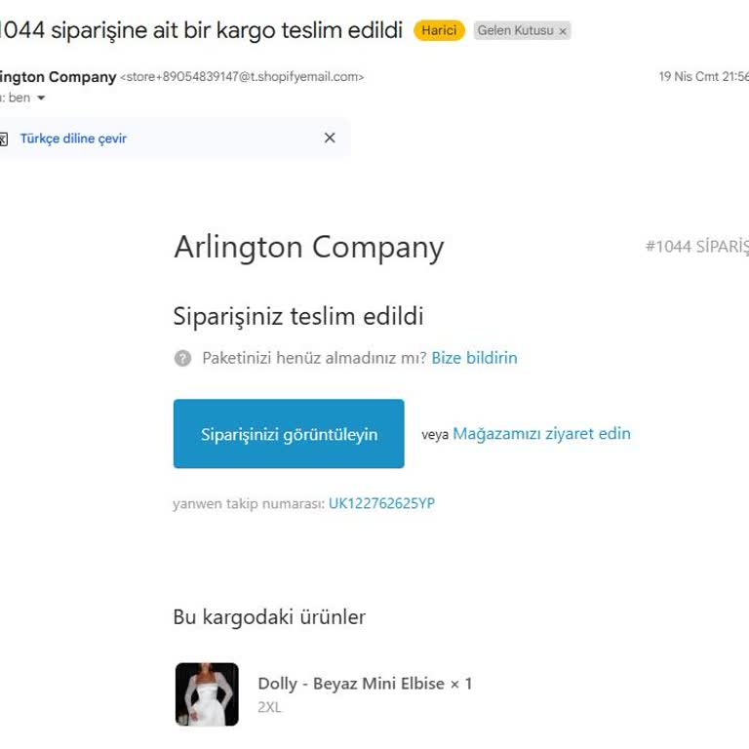Viewport: 749px width, 749px height.
Task: Click the Bize bildirin link
Action: point(474,358)
